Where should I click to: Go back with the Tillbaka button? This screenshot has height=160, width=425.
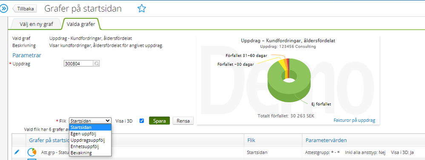click(25, 8)
